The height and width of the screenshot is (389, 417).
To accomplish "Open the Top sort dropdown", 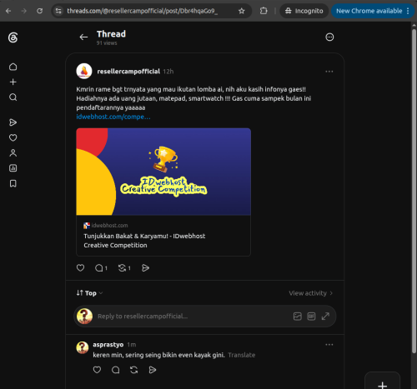I will coord(89,293).
